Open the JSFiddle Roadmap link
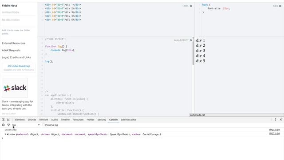Image resolution: width=284 pixels, height=160 pixels. click(x=19, y=66)
